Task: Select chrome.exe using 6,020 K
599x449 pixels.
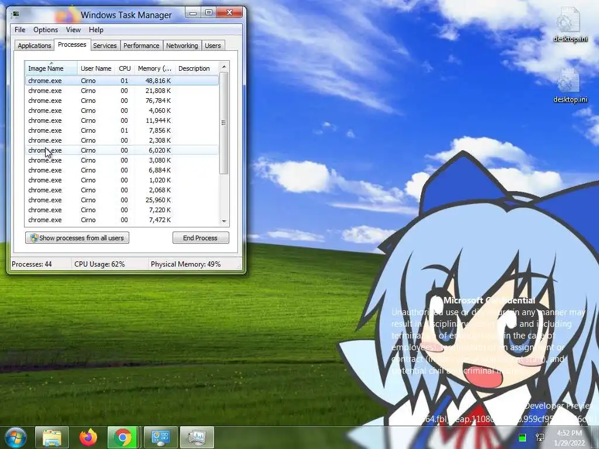Action: pos(122,150)
